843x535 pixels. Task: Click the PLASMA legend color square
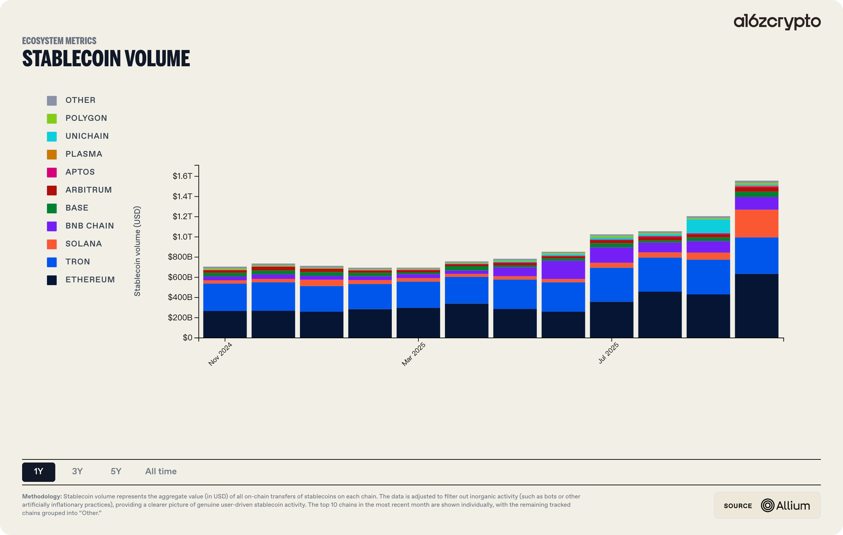pos(52,154)
